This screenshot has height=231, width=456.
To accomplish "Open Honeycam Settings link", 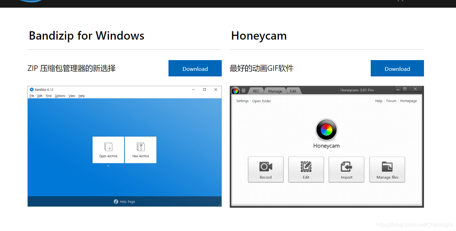I will click(242, 101).
